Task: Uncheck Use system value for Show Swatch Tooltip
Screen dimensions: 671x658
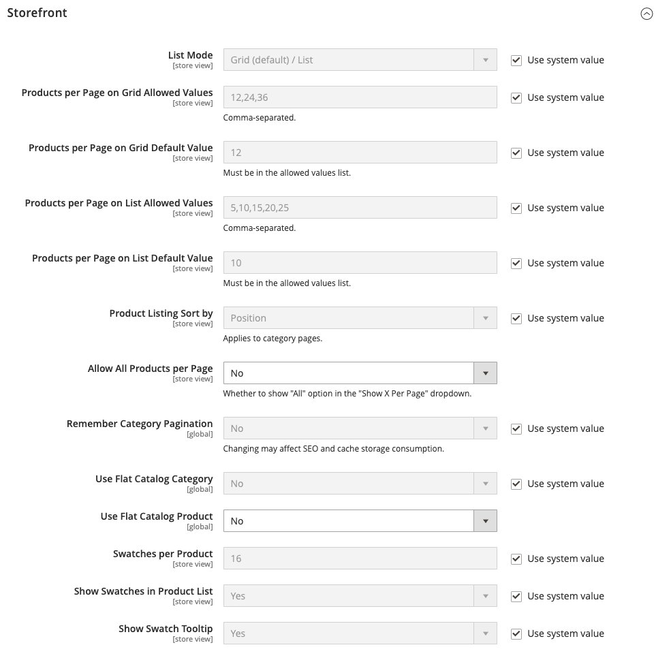Action: (x=516, y=633)
